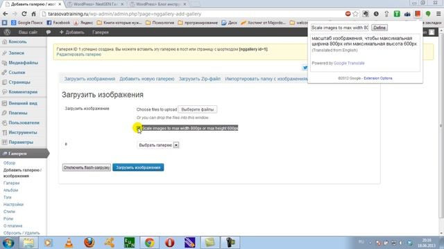Open Тэги under Галерея submenu

pyautogui.click(x=8, y=197)
